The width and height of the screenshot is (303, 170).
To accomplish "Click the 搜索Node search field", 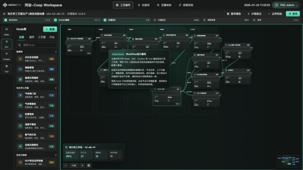I will tap(36, 45).
